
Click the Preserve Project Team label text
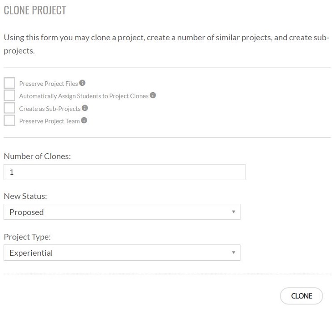point(49,121)
